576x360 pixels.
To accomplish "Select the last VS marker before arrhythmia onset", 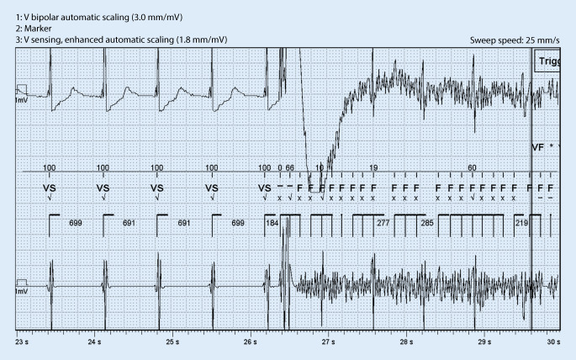I will tap(265, 188).
